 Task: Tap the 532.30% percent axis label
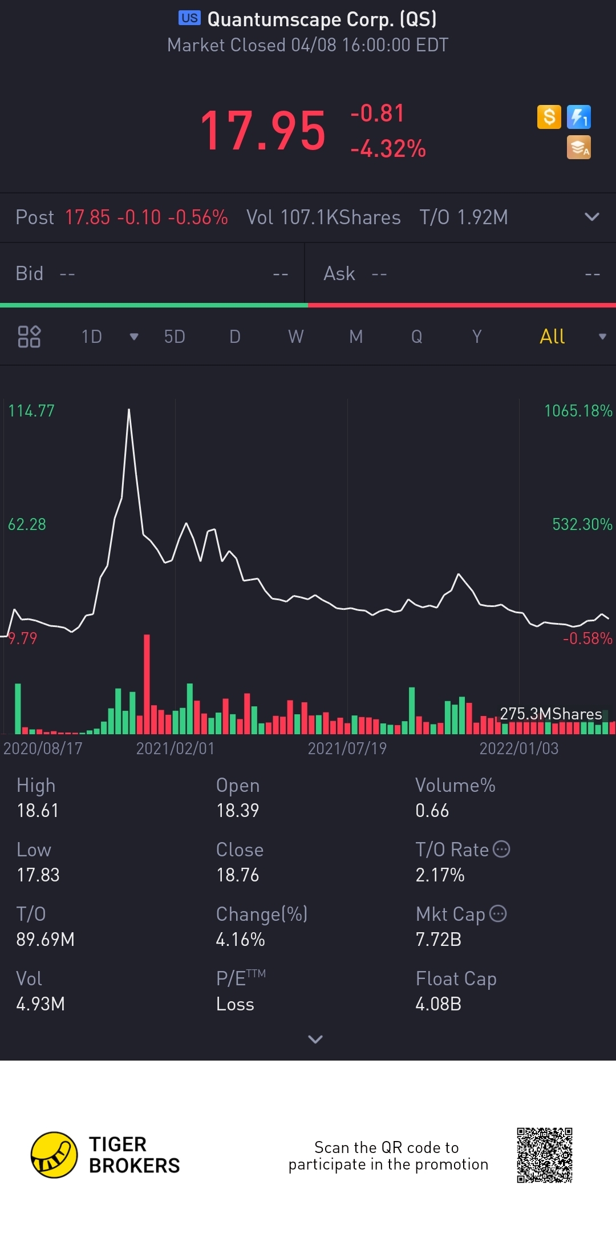582,524
